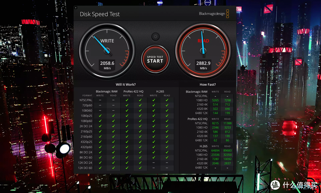Viewport: 321px width, 193px height.
Task: Click the 86 ProRes 6480 12K read value
Action: coord(227,140)
